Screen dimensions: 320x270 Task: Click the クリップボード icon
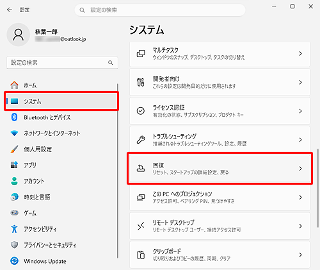pos(141,255)
